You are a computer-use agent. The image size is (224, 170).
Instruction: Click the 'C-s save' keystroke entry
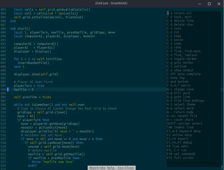coord(174,28)
